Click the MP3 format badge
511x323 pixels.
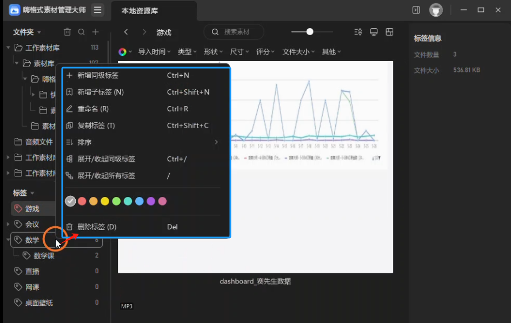127,306
